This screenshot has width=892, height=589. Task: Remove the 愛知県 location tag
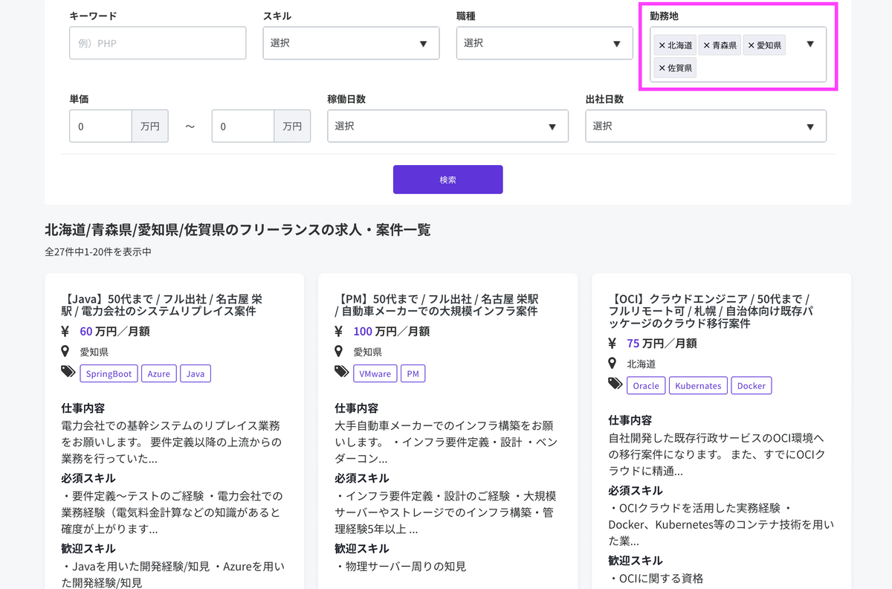tap(751, 45)
